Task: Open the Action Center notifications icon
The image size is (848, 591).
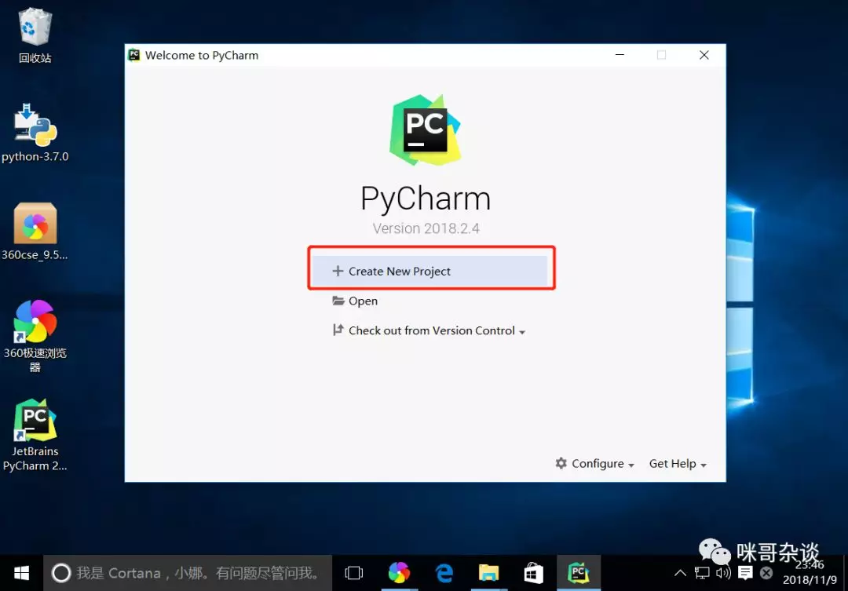Action: tap(745, 573)
